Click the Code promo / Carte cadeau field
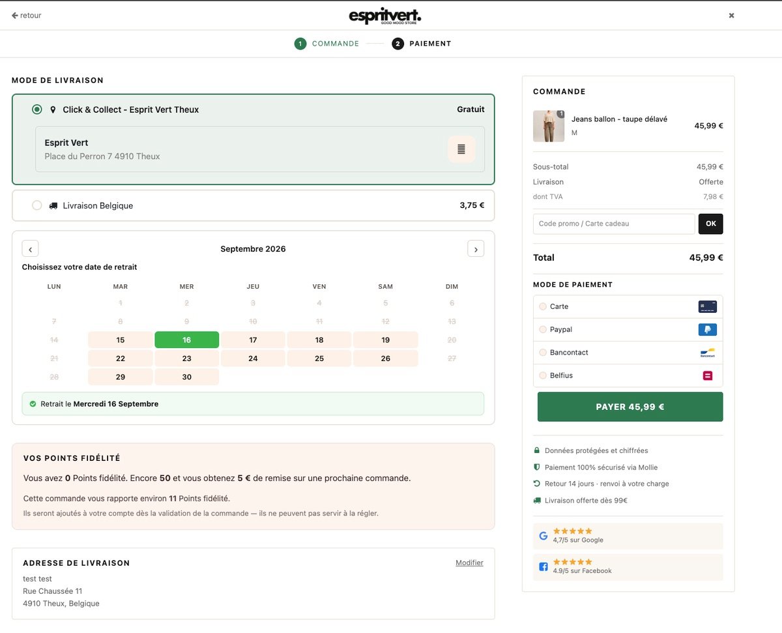The image size is (782, 633). tap(614, 224)
